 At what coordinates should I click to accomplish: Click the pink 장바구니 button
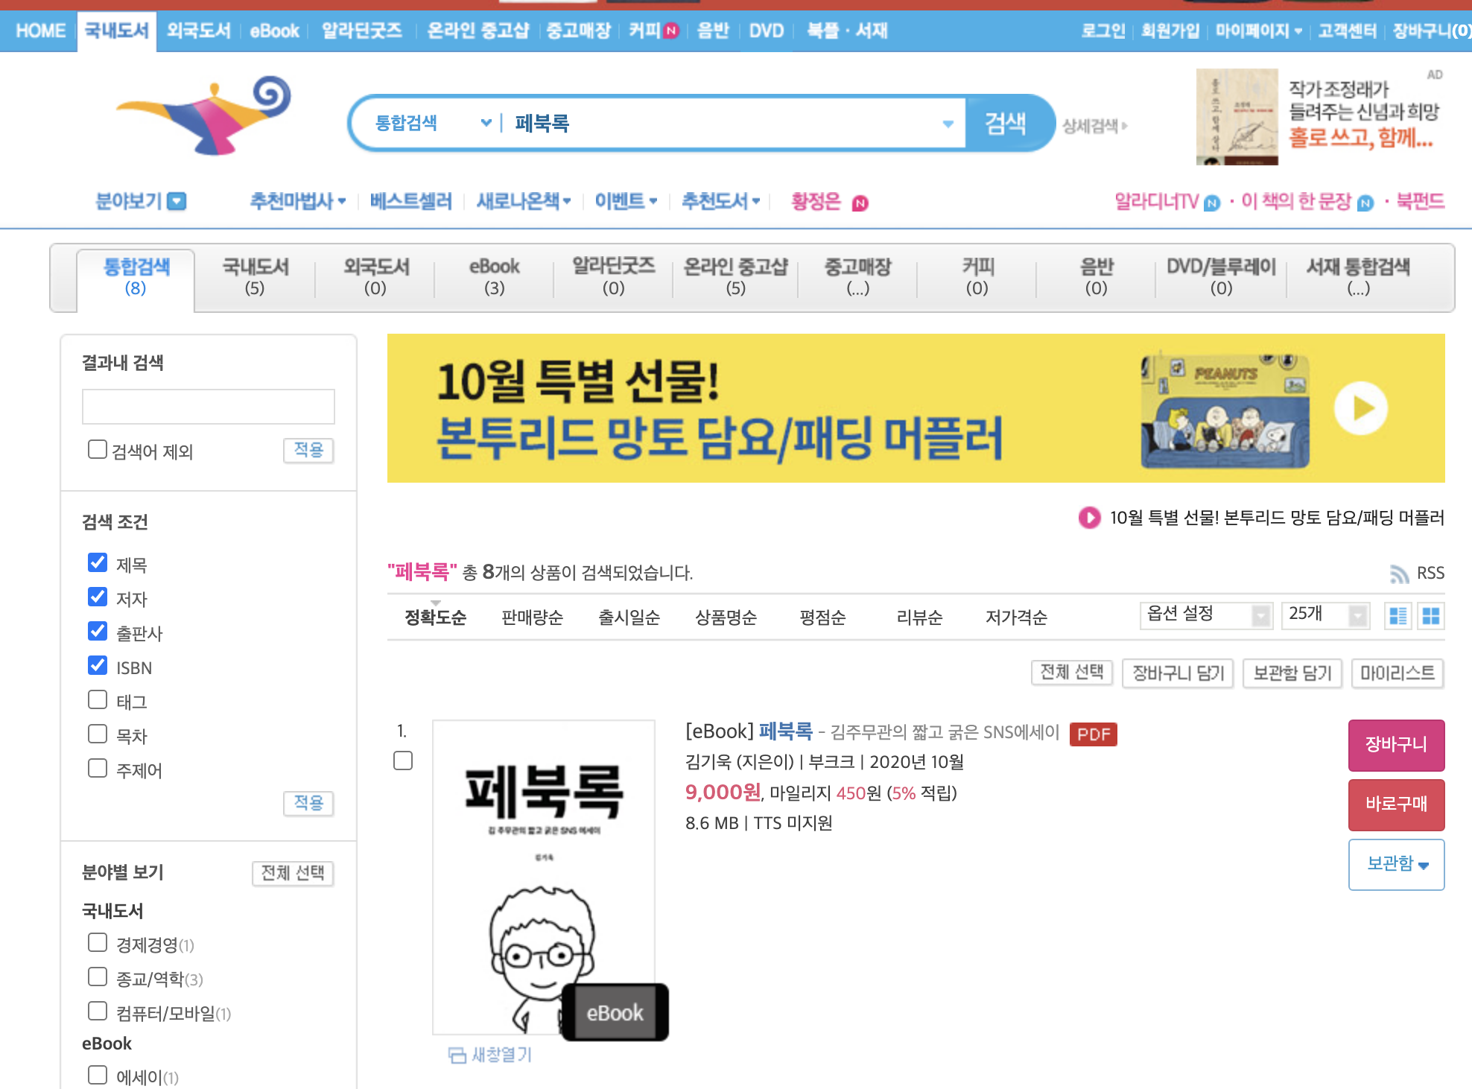(1396, 744)
